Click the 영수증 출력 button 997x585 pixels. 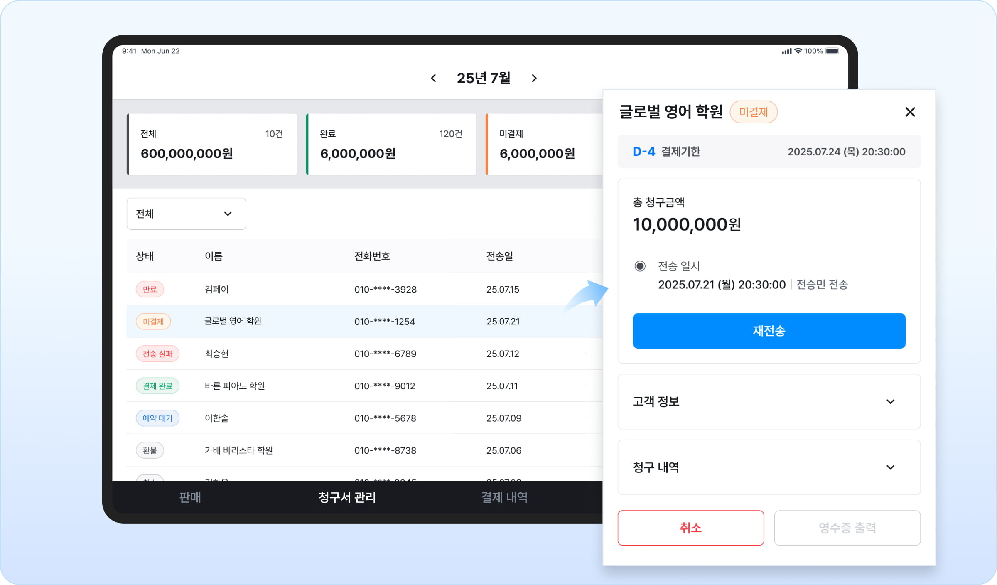(x=847, y=528)
